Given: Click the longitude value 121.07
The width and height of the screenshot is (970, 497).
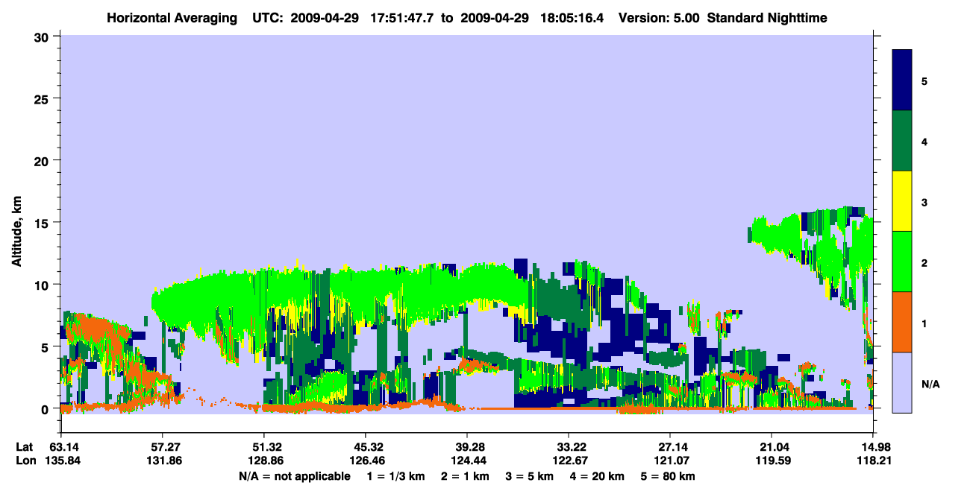Looking at the screenshot, I should click(670, 460).
